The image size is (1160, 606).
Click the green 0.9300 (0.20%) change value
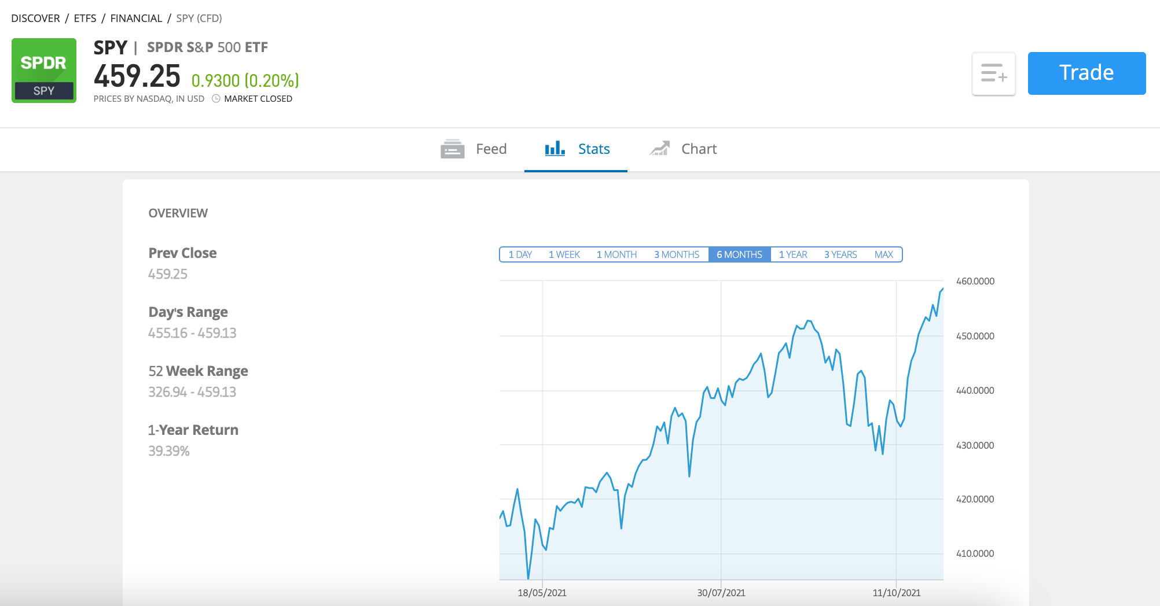pos(245,80)
